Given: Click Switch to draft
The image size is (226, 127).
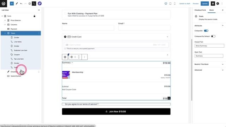Looking at the screenshot, I should coord(185,4).
